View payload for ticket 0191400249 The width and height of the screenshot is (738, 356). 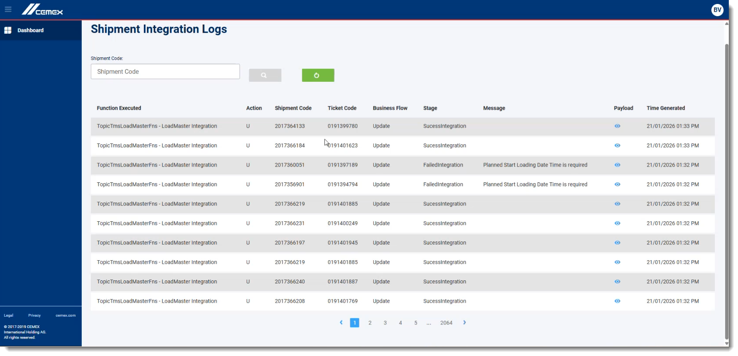[x=617, y=223]
